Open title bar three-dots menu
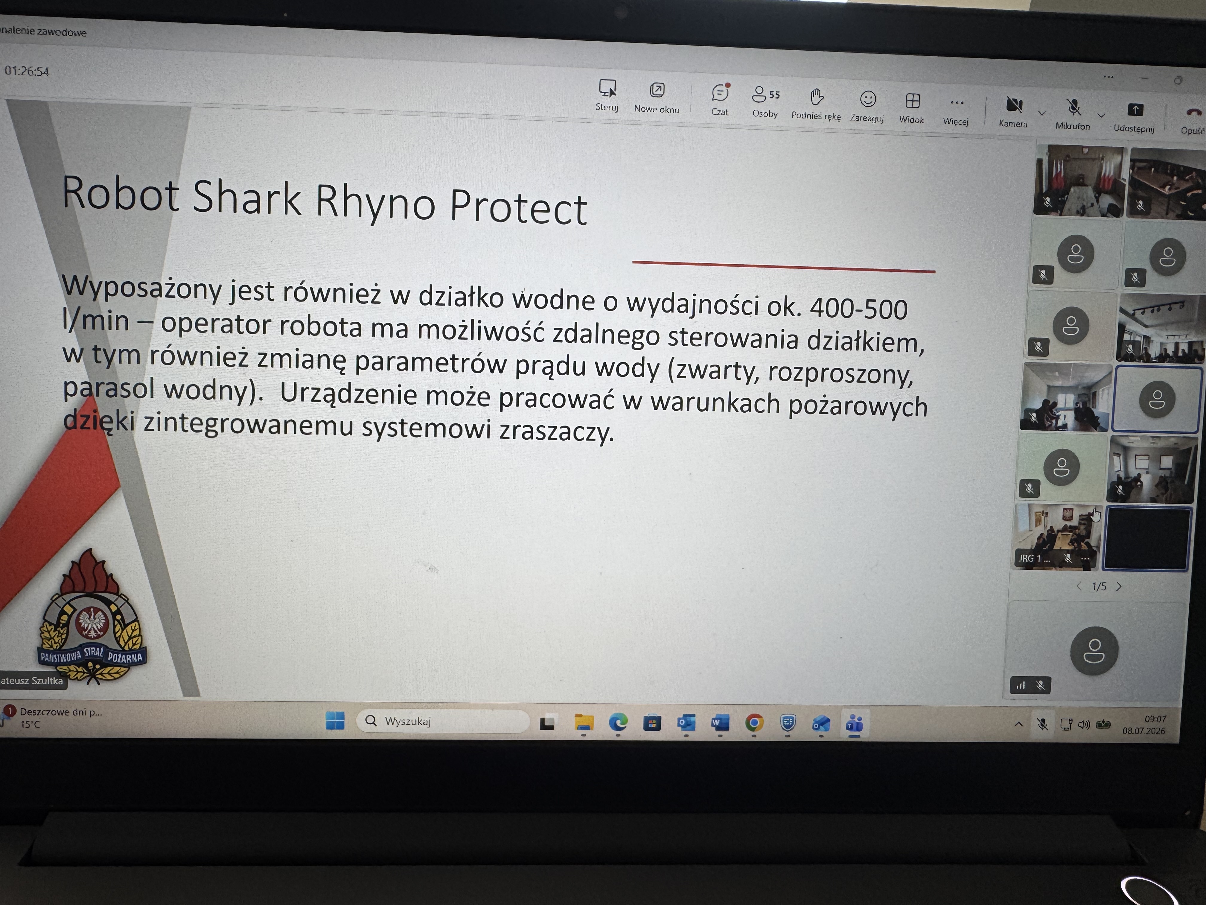The height and width of the screenshot is (905, 1206). [x=1108, y=76]
